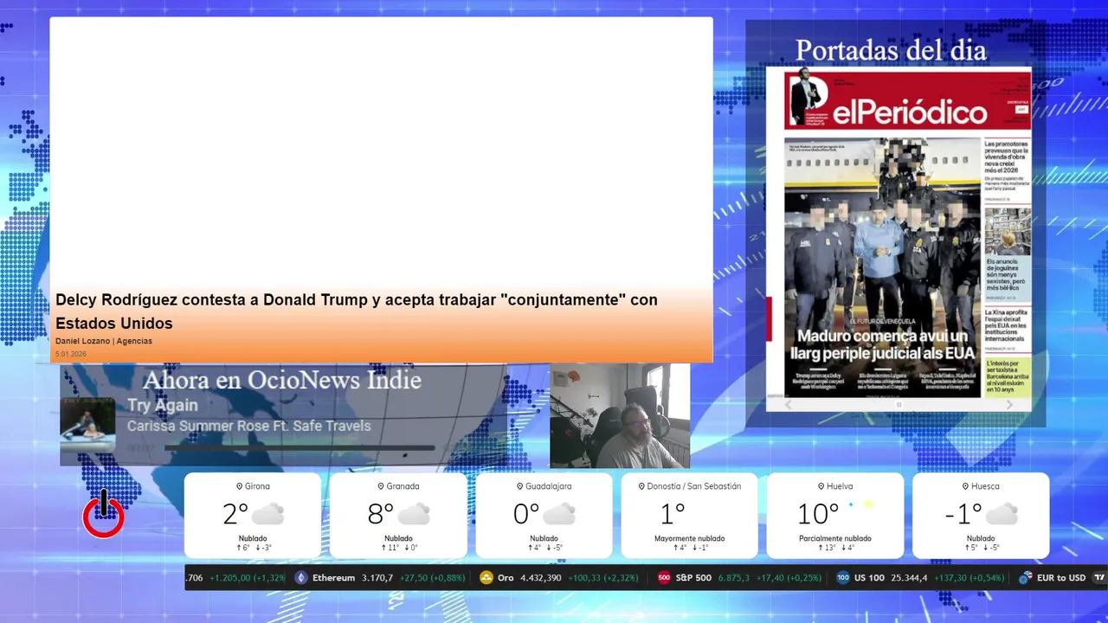Click the TradingView logo at ticker end

(x=1099, y=578)
